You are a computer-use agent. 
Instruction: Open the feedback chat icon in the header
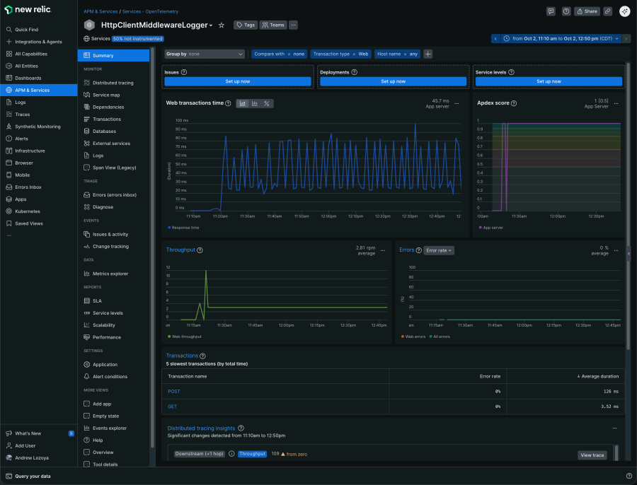coord(551,11)
